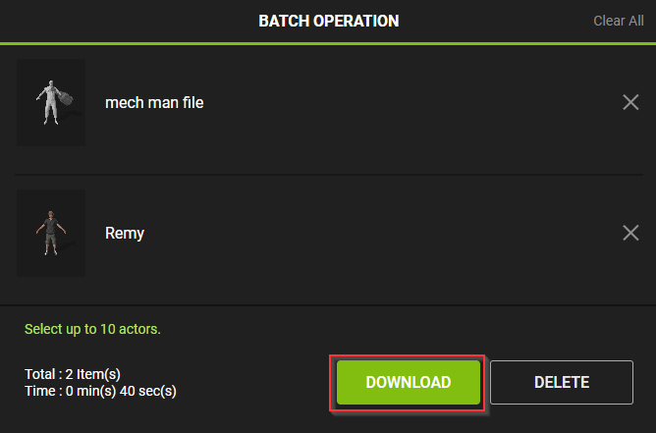Click empty header area left of Batch Operation

point(118,21)
